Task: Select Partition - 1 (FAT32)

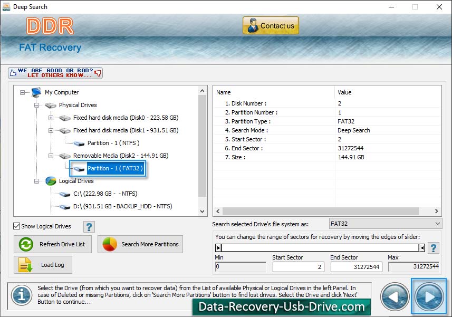Action: point(115,168)
